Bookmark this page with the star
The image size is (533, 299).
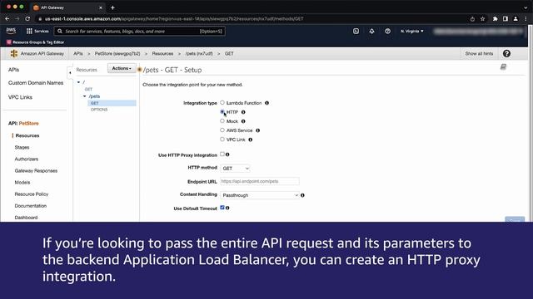[482, 19]
